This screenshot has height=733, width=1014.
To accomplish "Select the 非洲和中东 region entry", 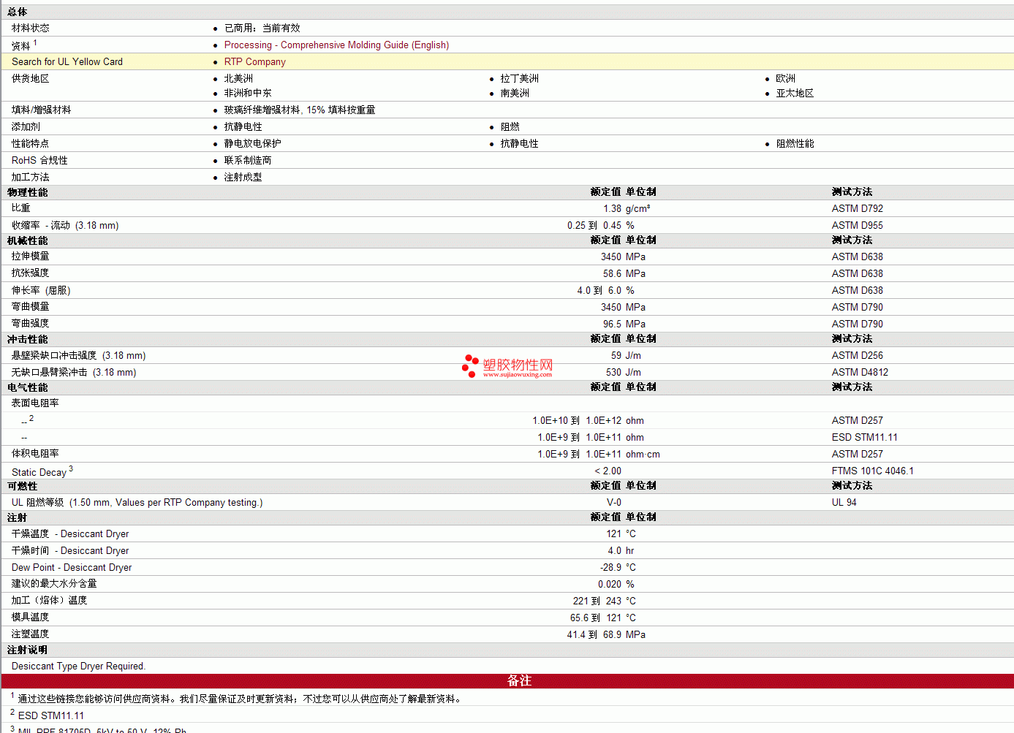I will 248,94.
